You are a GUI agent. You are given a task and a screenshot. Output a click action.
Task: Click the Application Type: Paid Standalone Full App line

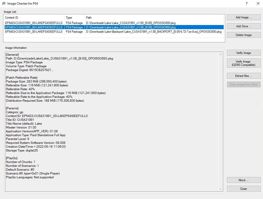coord(35,135)
